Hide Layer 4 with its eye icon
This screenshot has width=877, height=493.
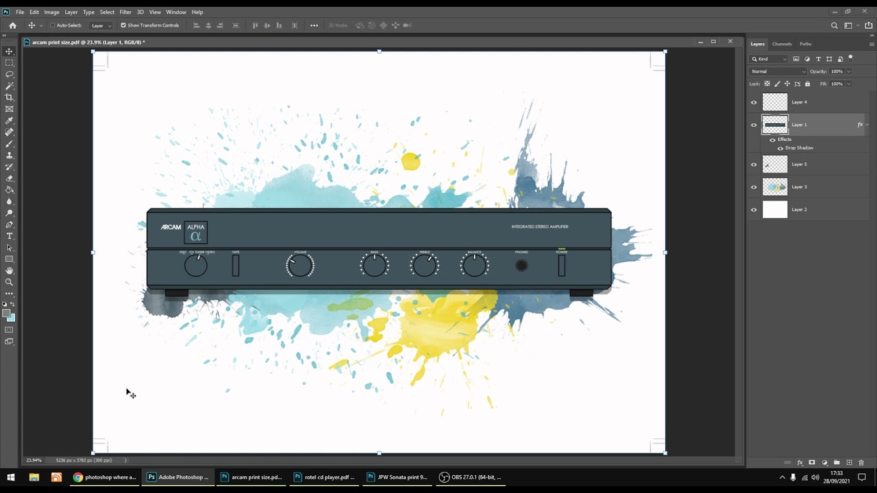754,103
